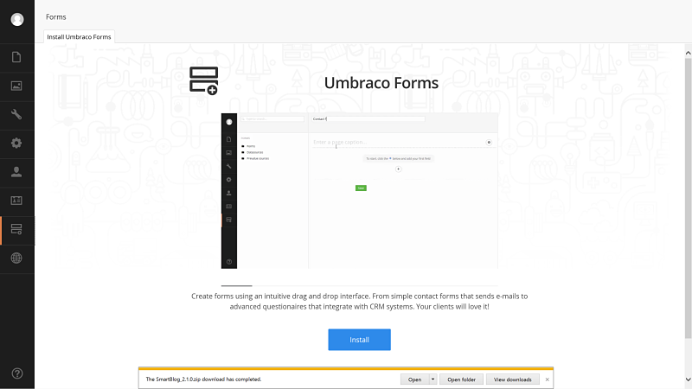Open the Members section
Viewport: 692px width, 389px height.
[17, 201]
